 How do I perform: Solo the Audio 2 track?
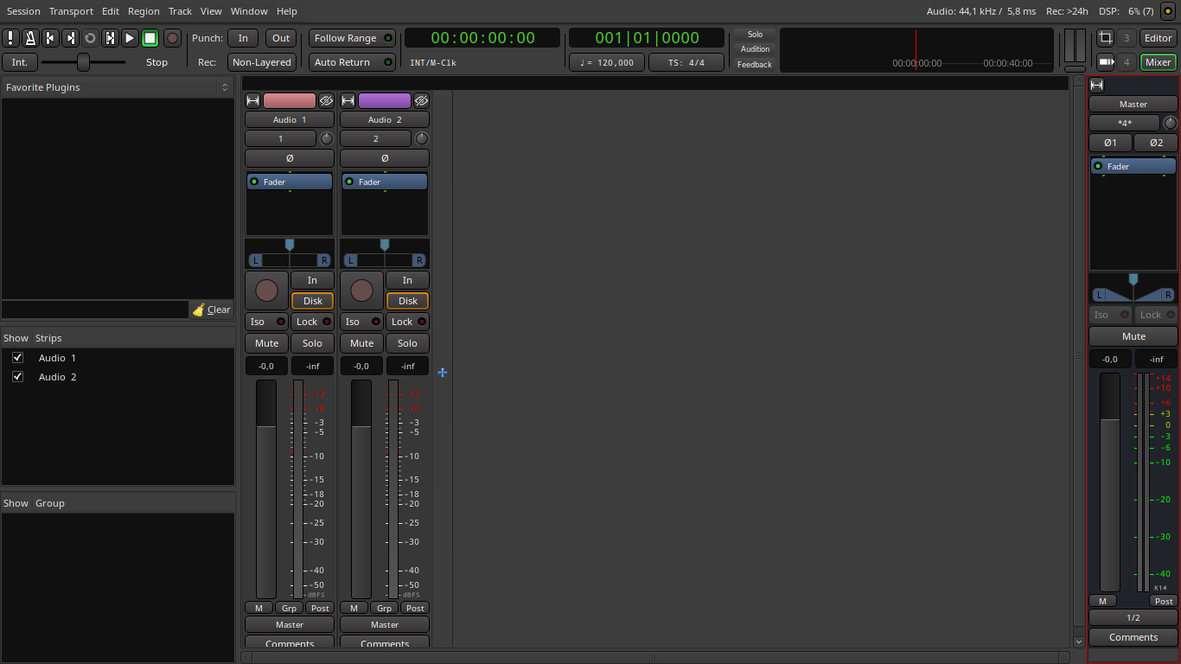[407, 343]
